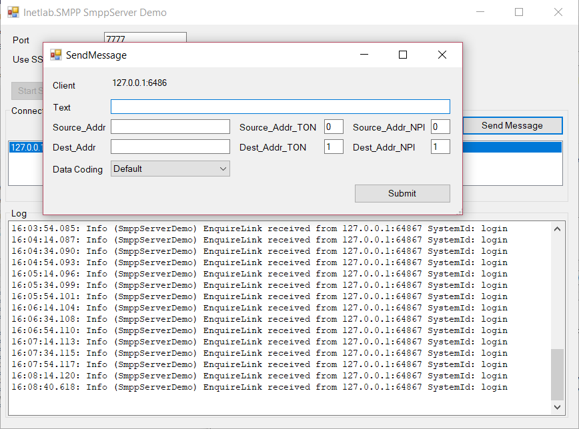The image size is (579, 429).
Task: Click the log scrollbar thumb
Action: (x=557, y=374)
